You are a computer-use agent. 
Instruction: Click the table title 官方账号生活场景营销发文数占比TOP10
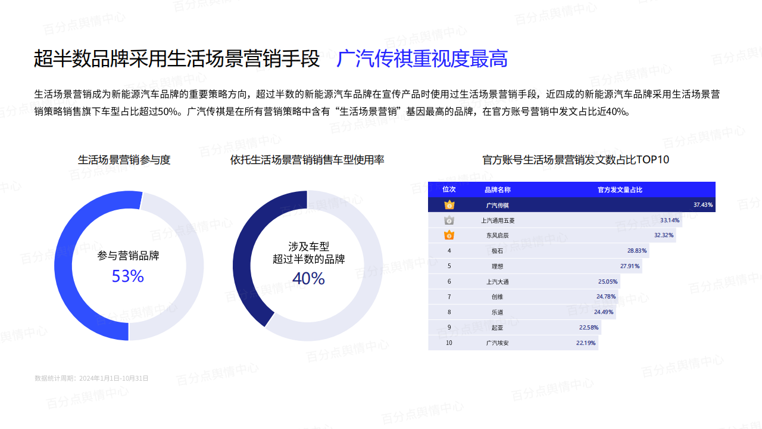(576, 160)
